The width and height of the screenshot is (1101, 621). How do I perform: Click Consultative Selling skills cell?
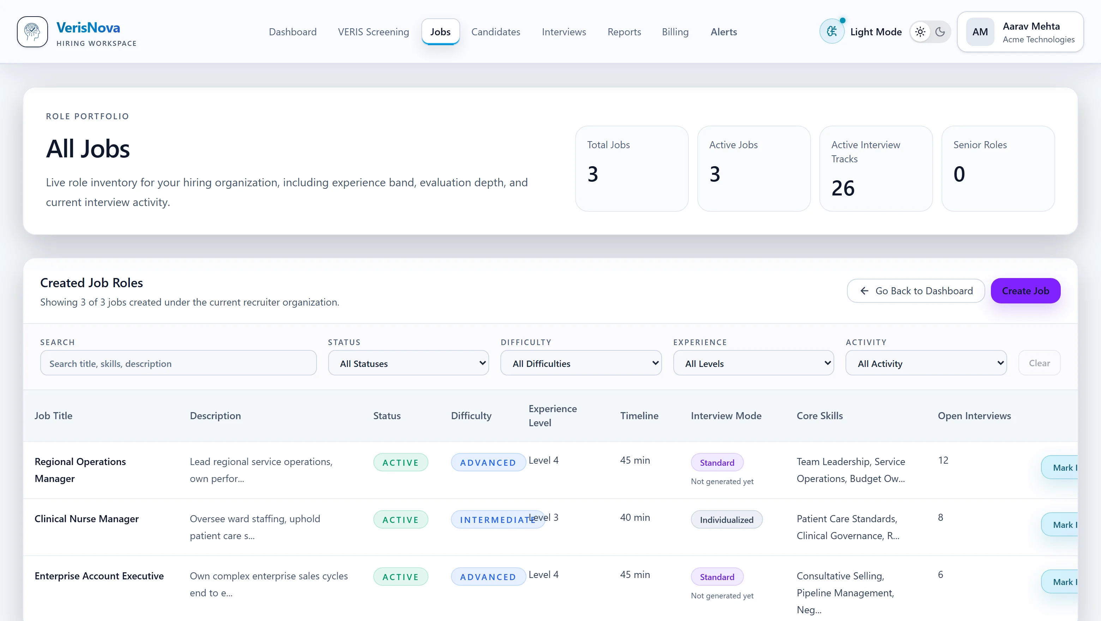click(845, 592)
